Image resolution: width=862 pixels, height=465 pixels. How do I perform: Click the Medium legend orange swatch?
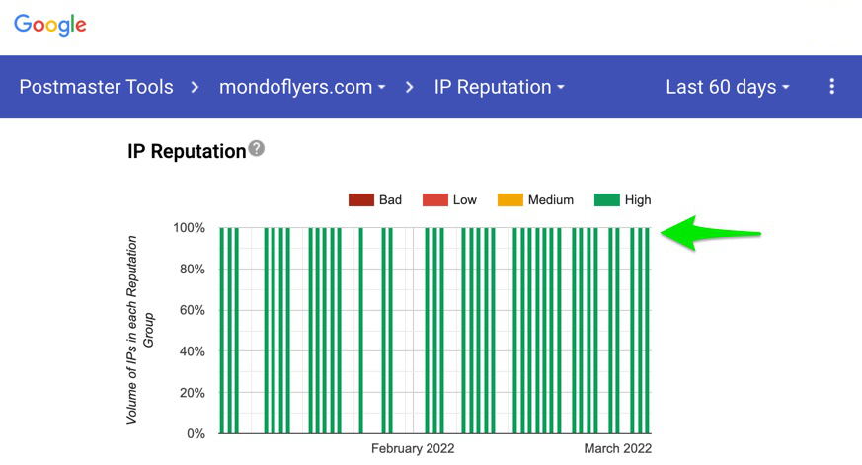[509, 200]
